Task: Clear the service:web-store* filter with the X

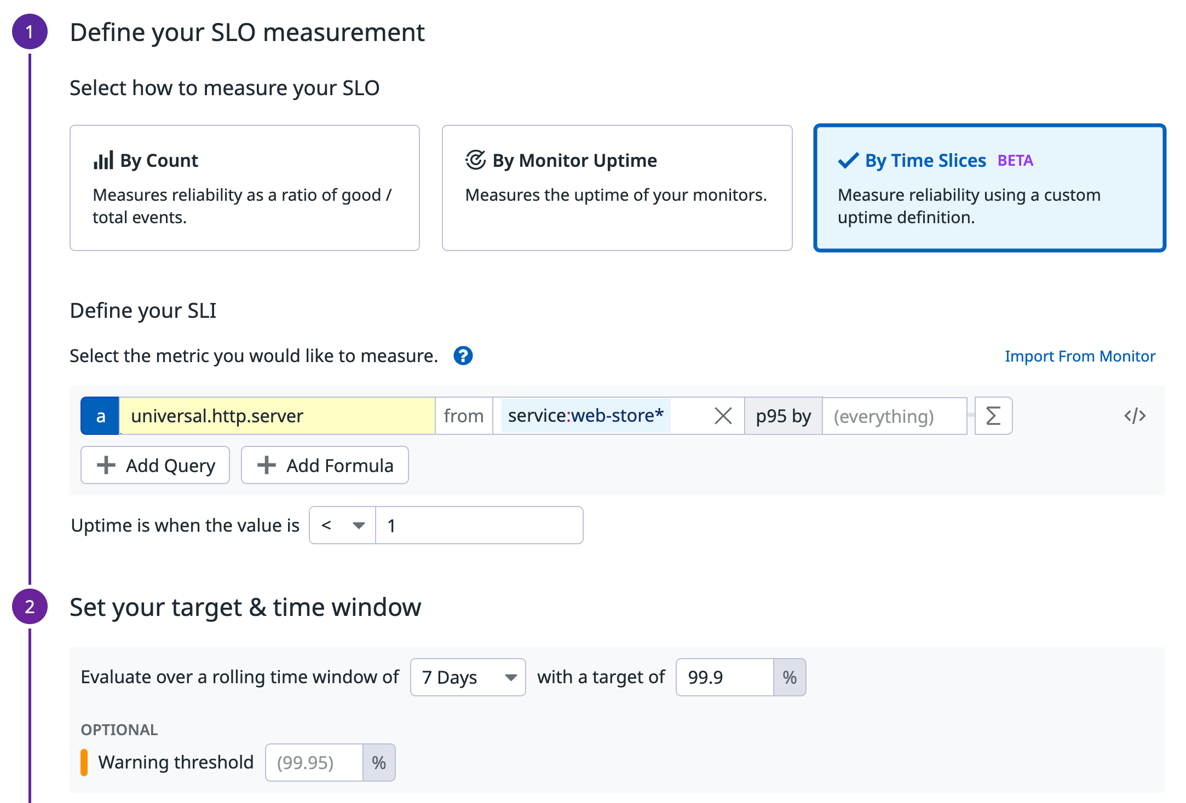Action: point(723,416)
